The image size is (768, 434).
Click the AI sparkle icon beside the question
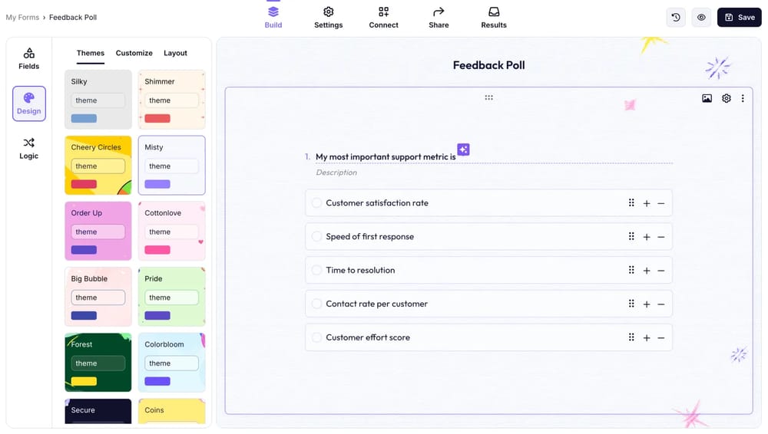coord(463,150)
